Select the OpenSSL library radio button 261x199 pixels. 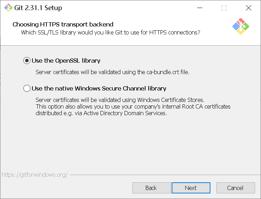pyautogui.click(x=27, y=61)
